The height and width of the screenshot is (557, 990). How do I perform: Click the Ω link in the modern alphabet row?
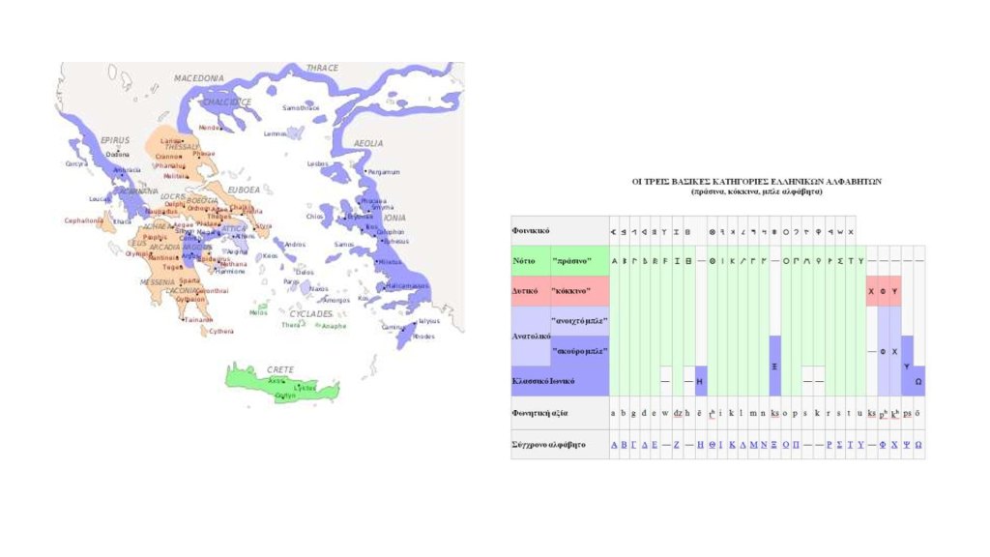pos(917,445)
